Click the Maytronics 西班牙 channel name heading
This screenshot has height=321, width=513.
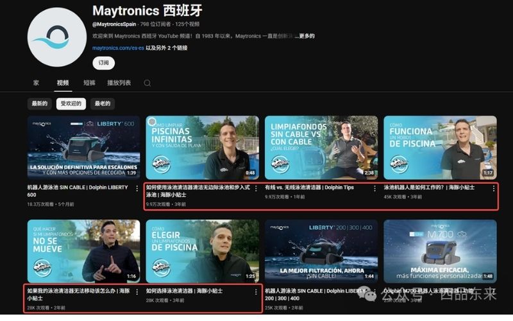(147, 11)
